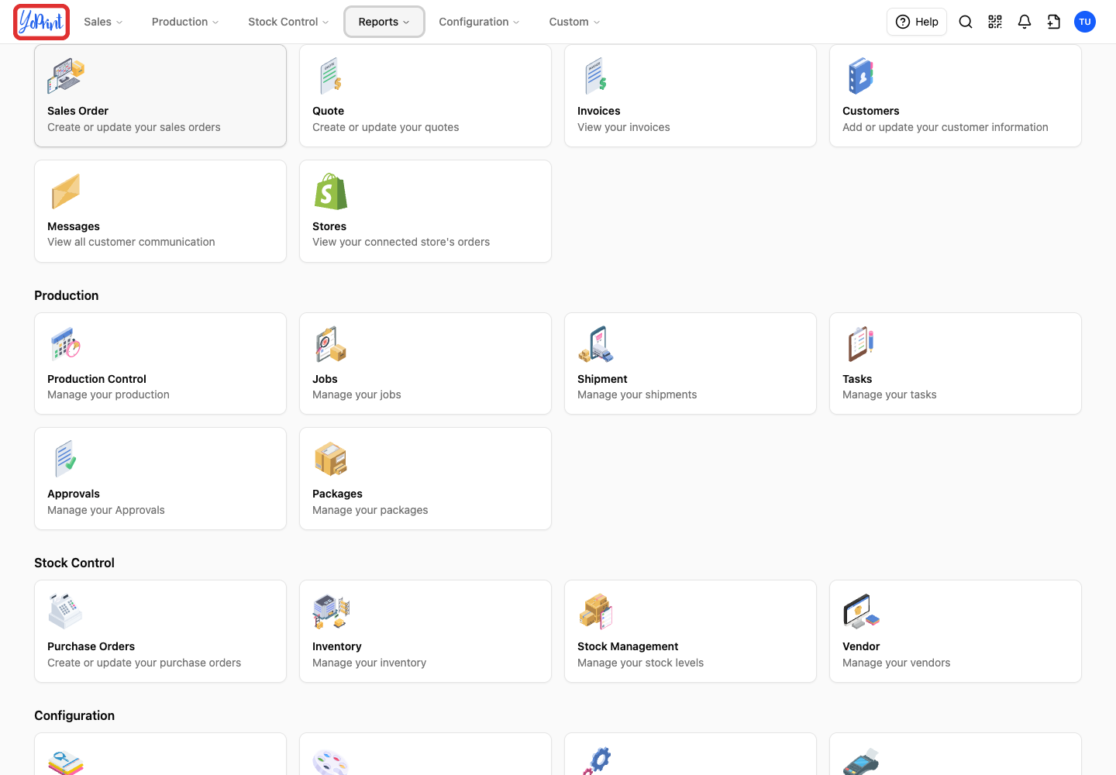Click the Vendor card icon
This screenshot has width=1116, height=775.
(861, 611)
